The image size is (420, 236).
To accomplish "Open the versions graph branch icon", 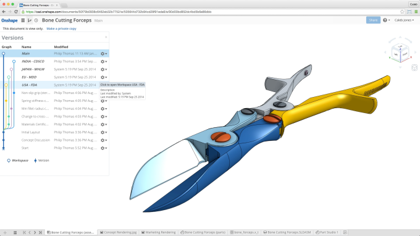I will point(30,20).
